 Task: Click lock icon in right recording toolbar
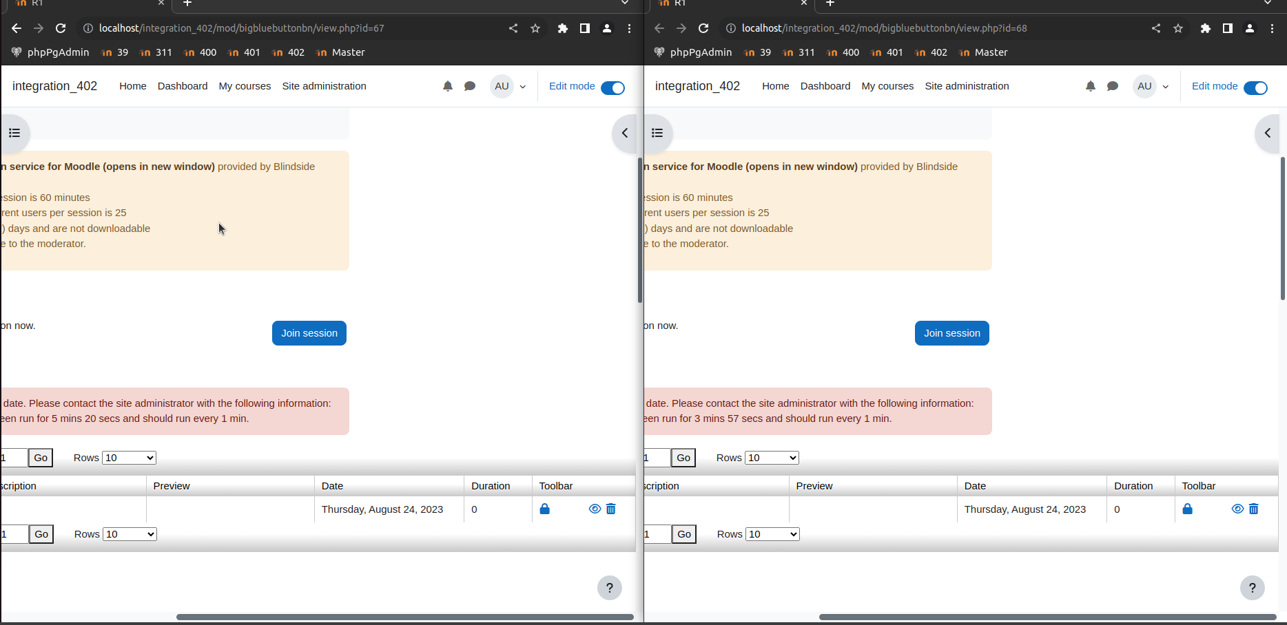pyautogui.click(x=1188, y=509)
